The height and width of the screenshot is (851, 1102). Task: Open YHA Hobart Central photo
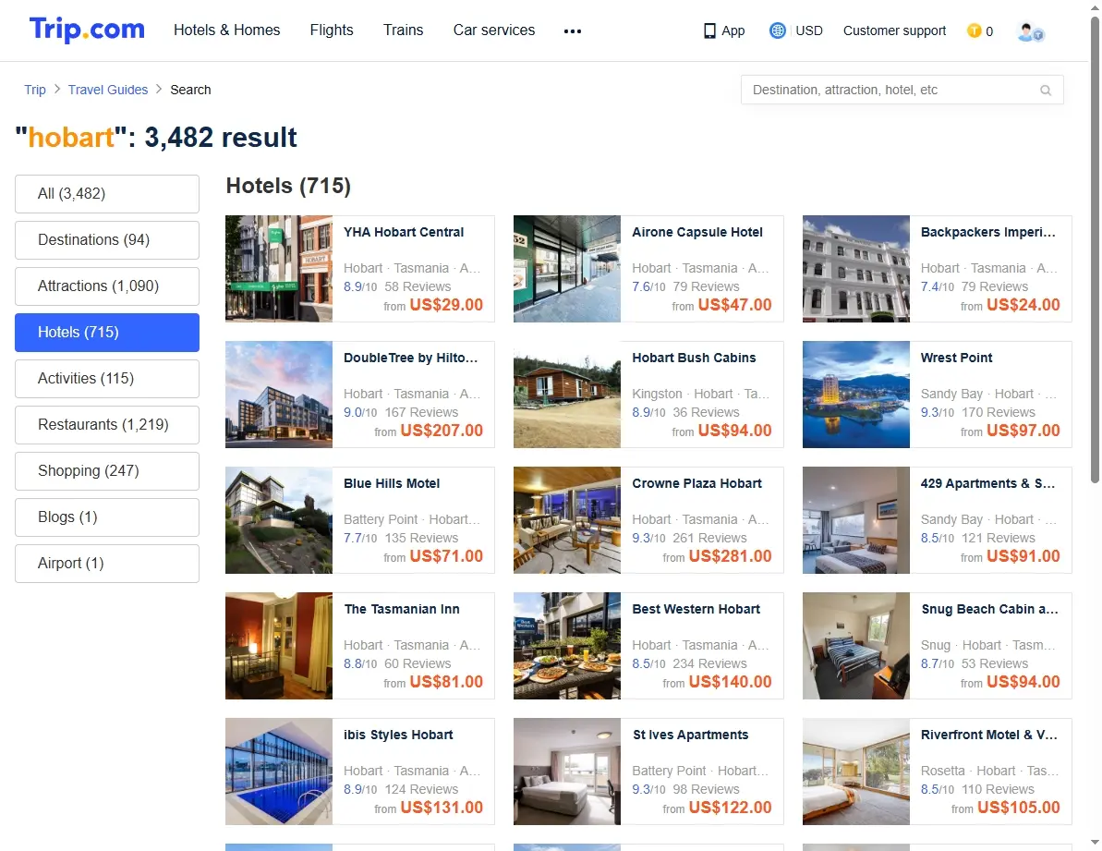tap(279, 269)
